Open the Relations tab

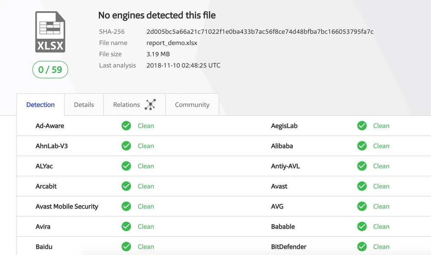127,104
